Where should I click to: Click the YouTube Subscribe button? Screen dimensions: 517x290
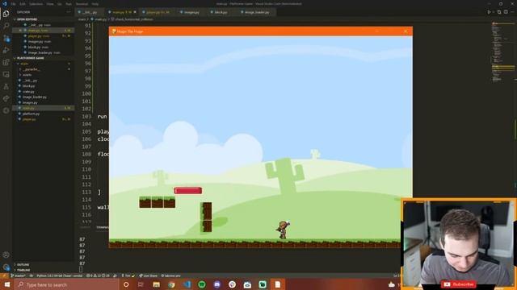pyautogui.click(x=458, y=284)
